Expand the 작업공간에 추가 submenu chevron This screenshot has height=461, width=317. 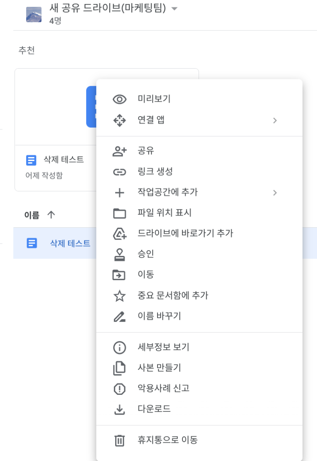[x=275, y=193]
